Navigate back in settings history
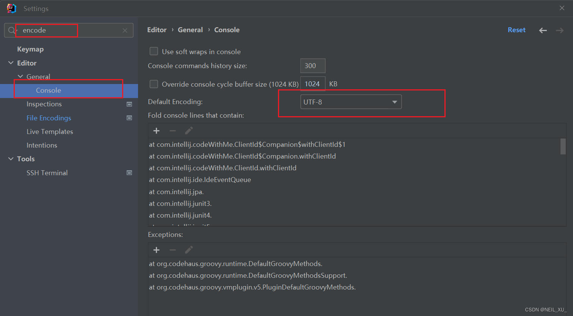573x316 pixels. click(x=543, y=30)
